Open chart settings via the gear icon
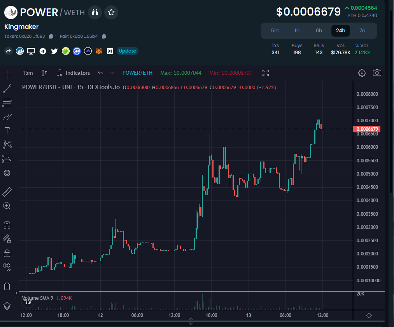Screen dimensions: 394x327 tap(362, 73)
